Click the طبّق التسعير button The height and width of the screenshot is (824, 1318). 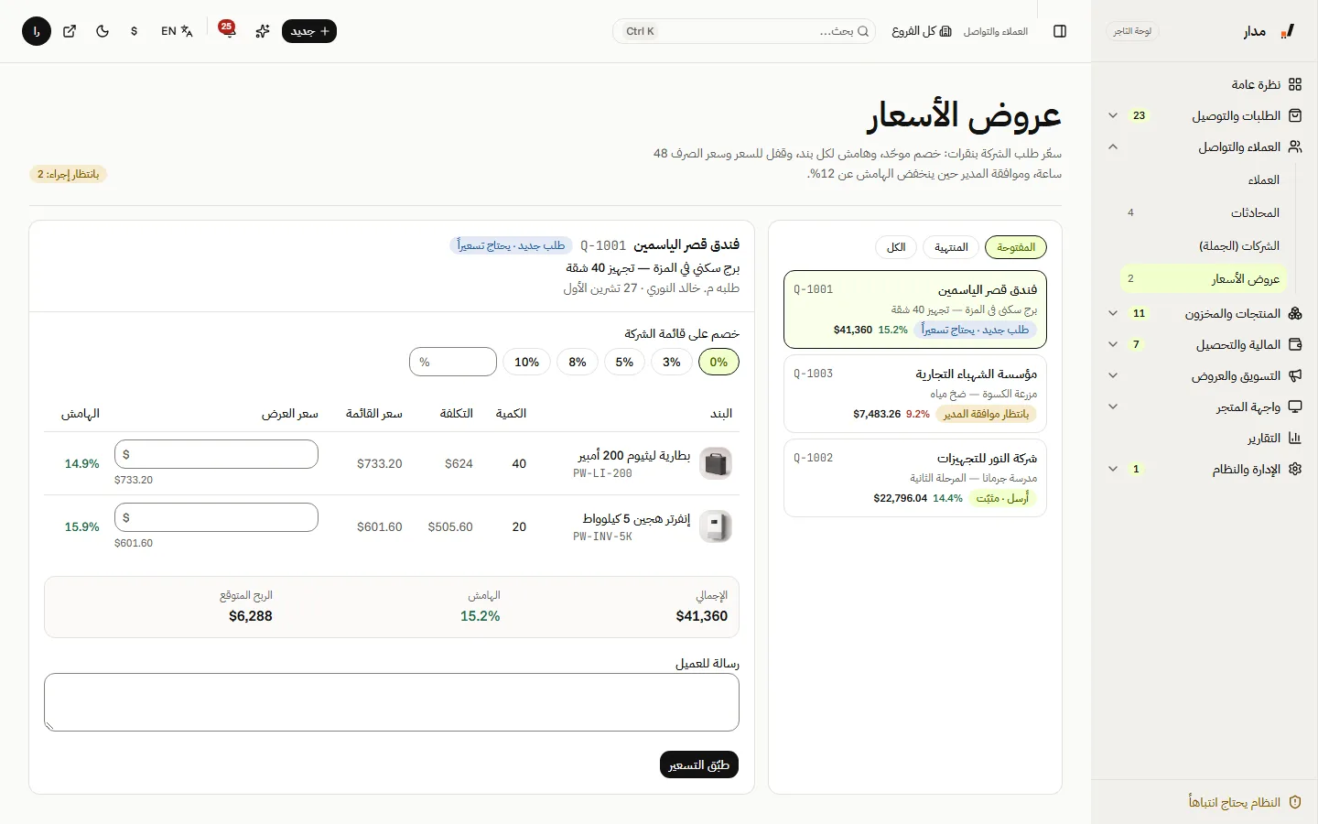tap(699, 764)
